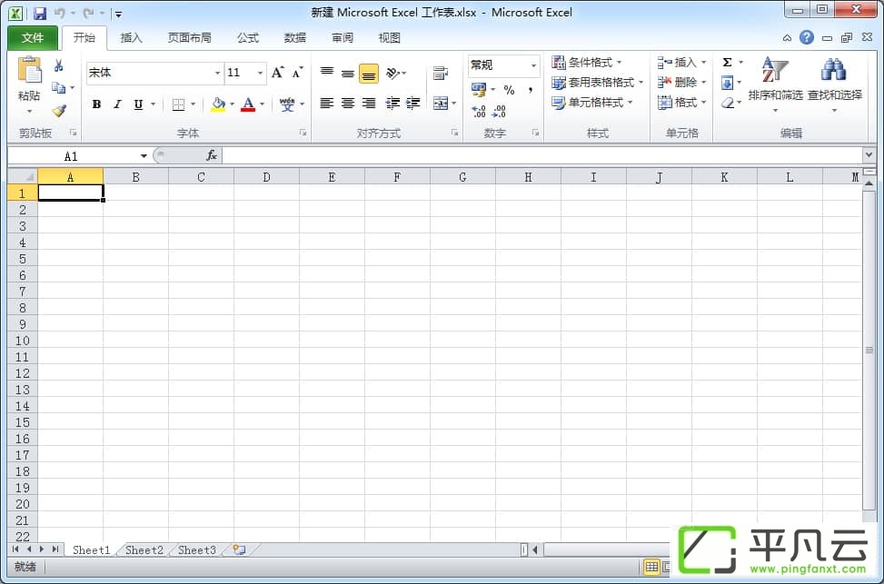Click the insert function fx icon
The image size is (884, 584).
pos(212,155)
